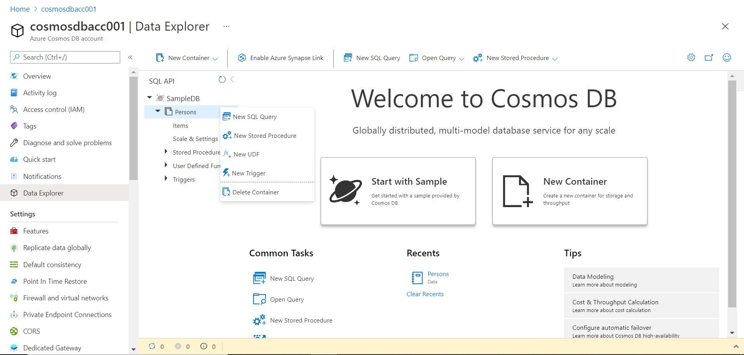
Task: Click the Clear Recents link
Action: click(425, 294)
